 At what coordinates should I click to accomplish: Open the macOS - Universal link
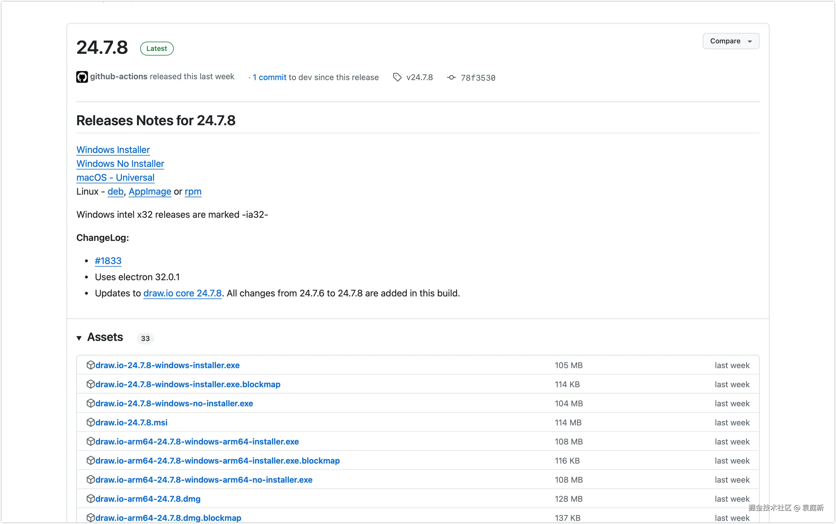pyautogui.click(x=115, y=178)
